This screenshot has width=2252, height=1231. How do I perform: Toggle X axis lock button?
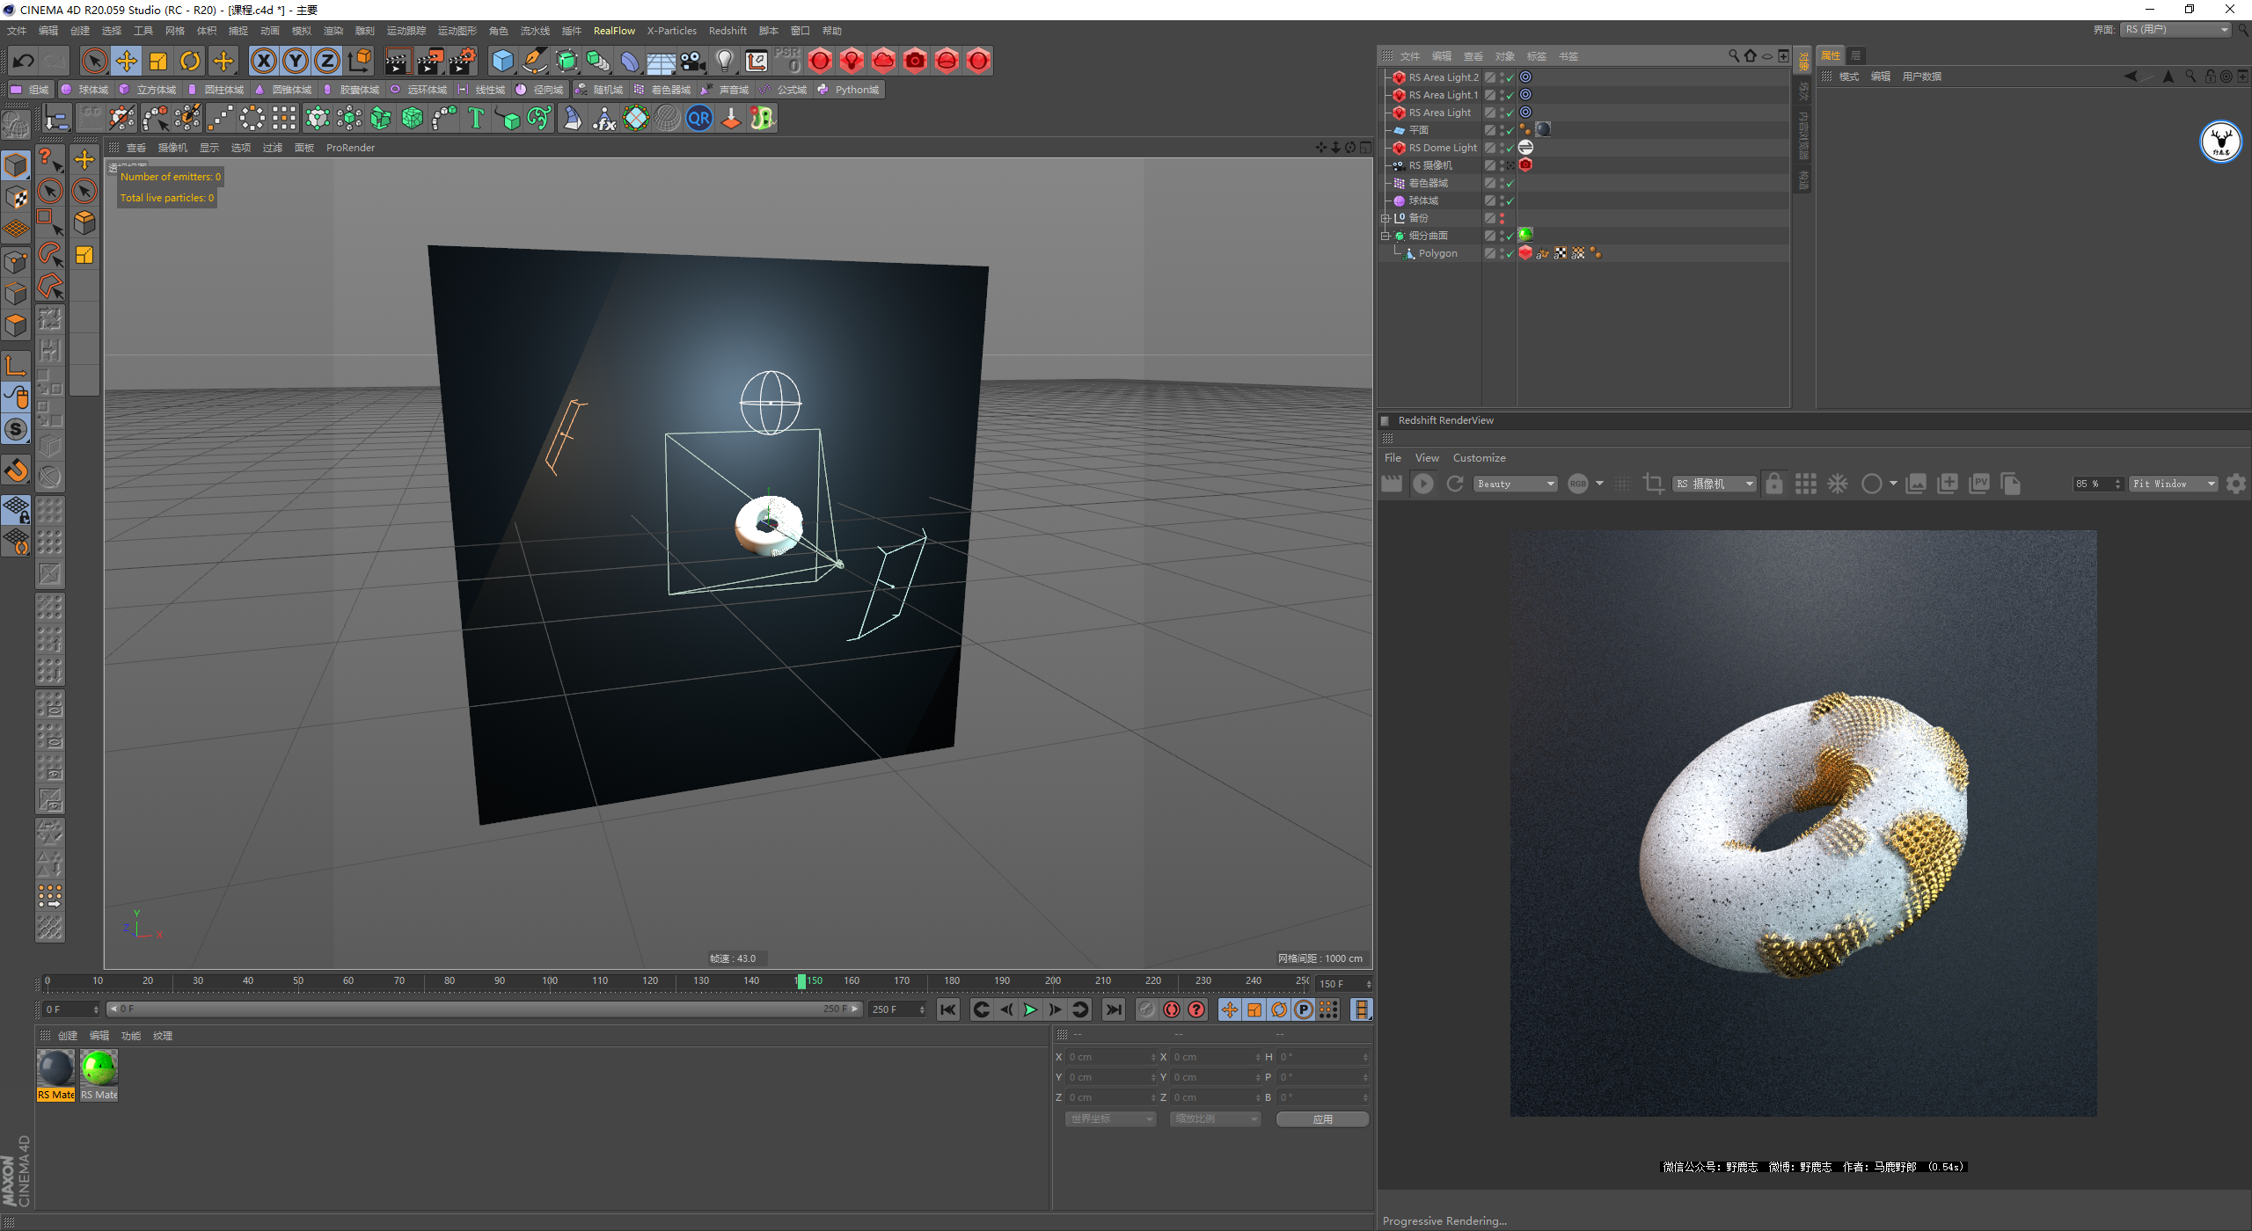click(x=263, y=61)
